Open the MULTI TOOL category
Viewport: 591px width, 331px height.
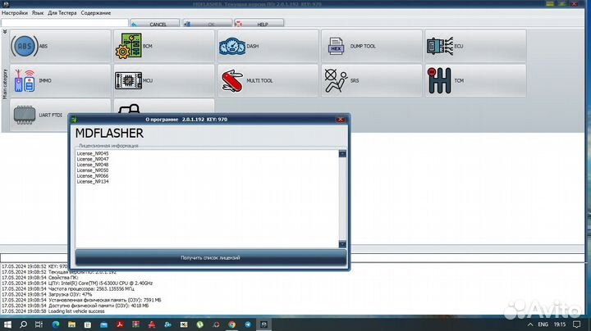[x=267, y=81]
